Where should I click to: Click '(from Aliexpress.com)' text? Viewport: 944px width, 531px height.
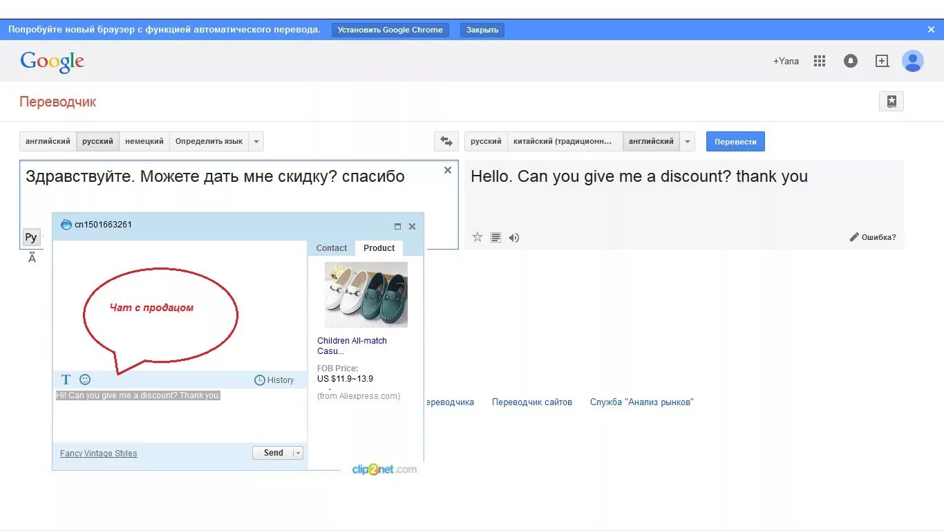coord(359,396)
